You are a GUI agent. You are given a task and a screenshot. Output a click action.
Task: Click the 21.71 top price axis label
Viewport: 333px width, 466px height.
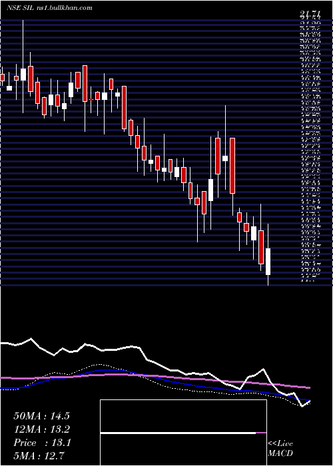[x=311, y=14]
